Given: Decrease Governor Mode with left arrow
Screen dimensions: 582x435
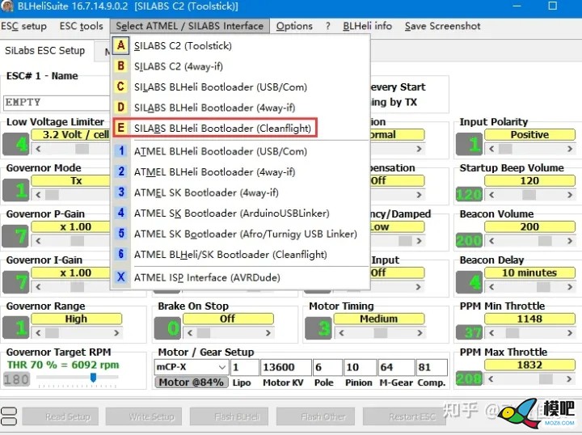Looking at the screenshot, I should click(x=38, y=195).
